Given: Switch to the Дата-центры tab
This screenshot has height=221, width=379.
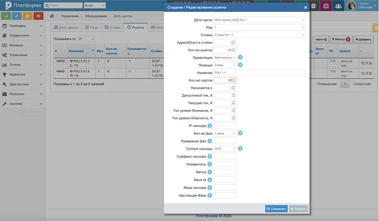Looking at the screenshot, I should 66,27.
